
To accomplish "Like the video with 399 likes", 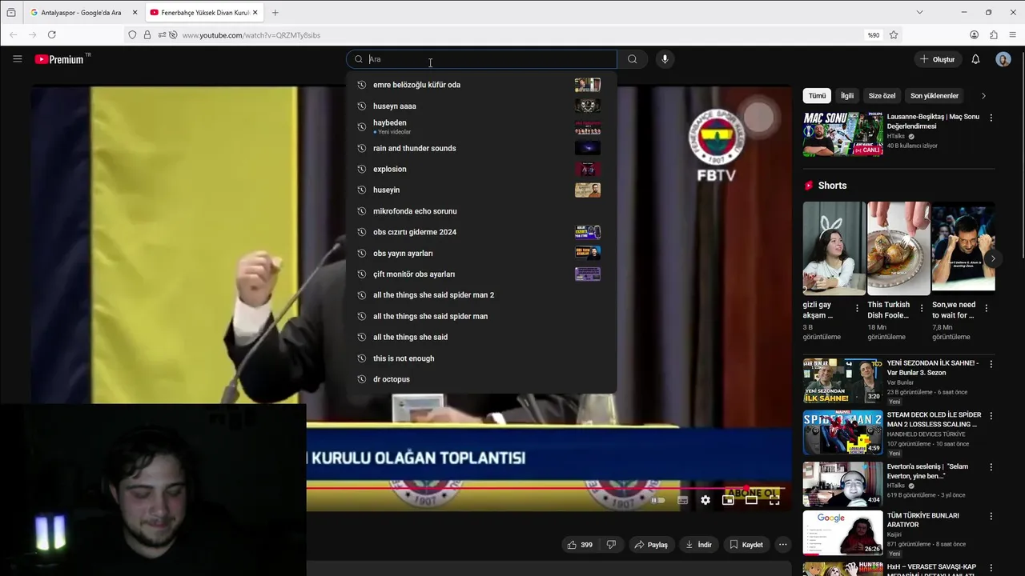I will (x=580, y=545).
